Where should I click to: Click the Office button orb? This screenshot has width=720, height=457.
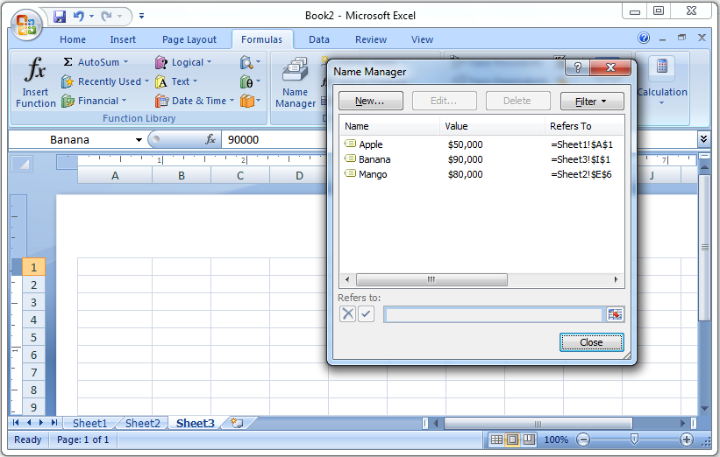[x=26, y=25]
